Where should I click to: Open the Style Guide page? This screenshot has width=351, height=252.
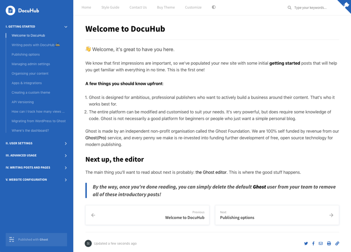[110, 7]
